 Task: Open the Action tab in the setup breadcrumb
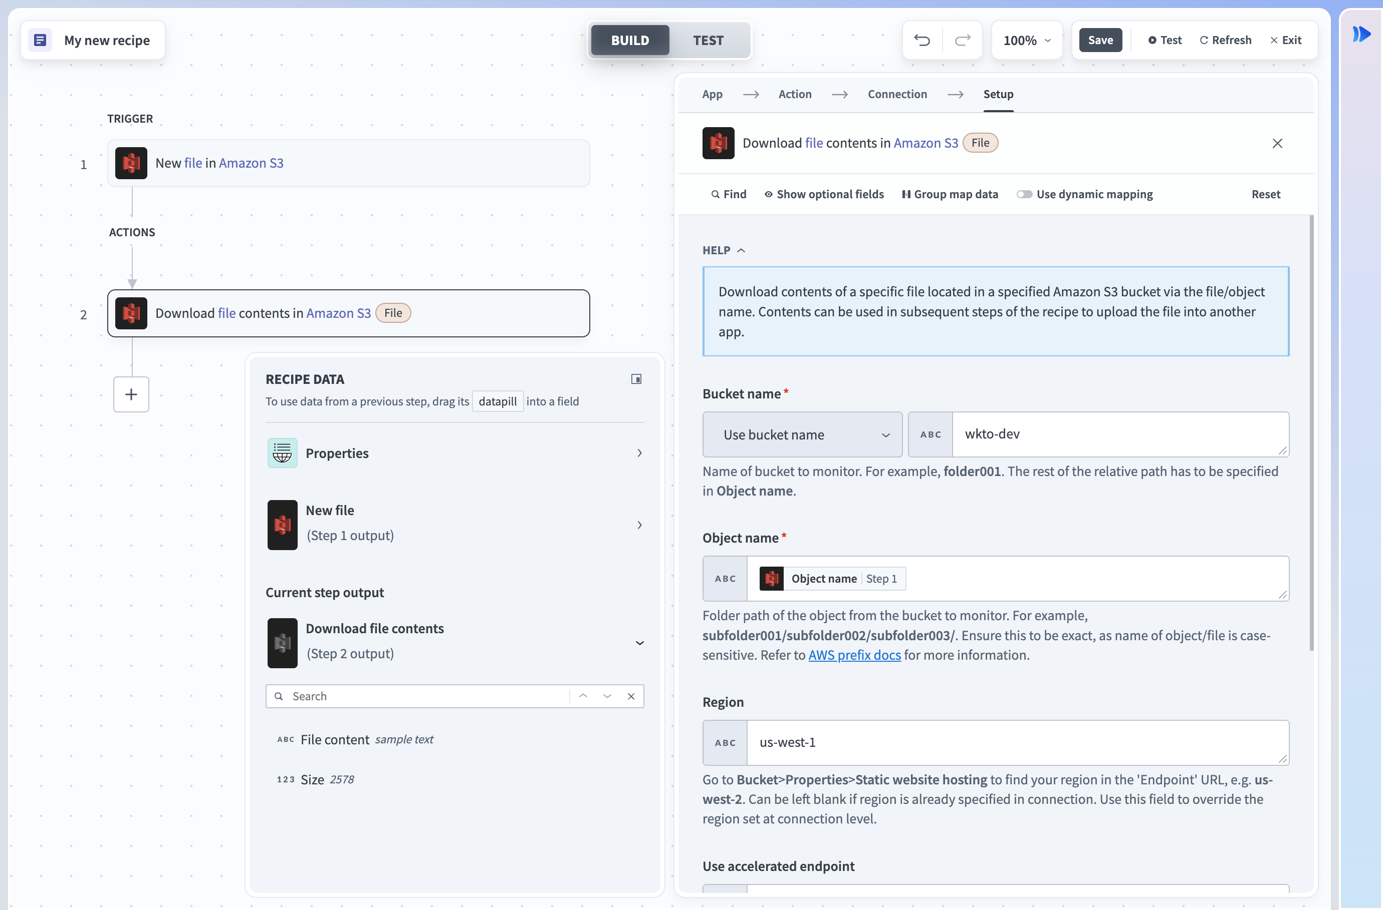coord(795,94)
